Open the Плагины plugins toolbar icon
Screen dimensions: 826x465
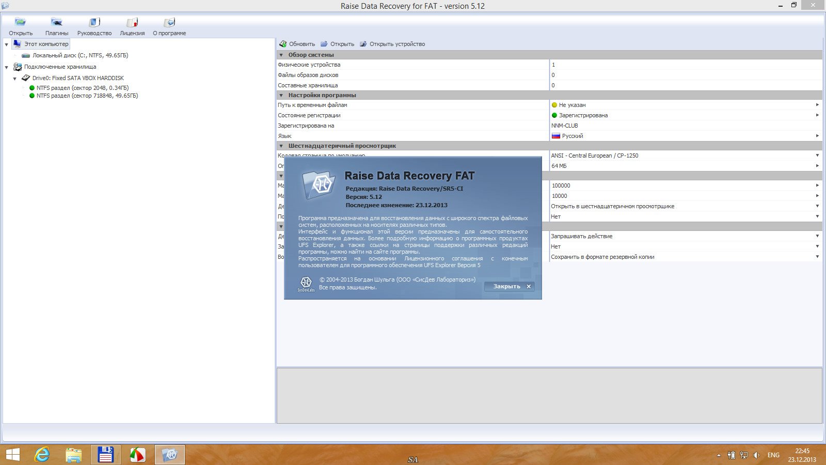tap(56, 22)
